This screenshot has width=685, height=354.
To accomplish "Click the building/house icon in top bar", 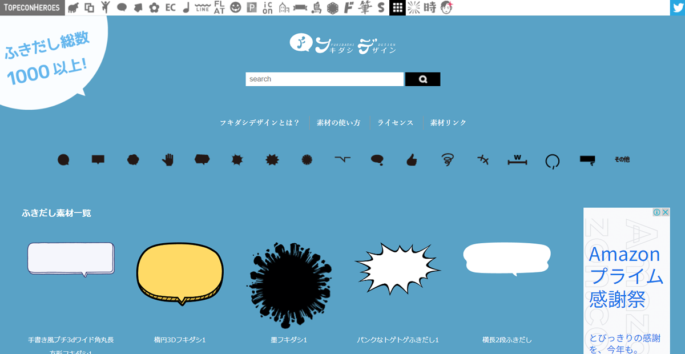I will point(284,7).
